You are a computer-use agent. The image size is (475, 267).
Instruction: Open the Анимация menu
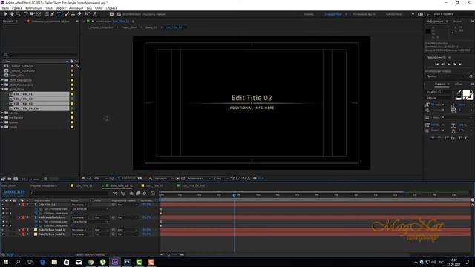pyautogui.click(x=76, y=8)
